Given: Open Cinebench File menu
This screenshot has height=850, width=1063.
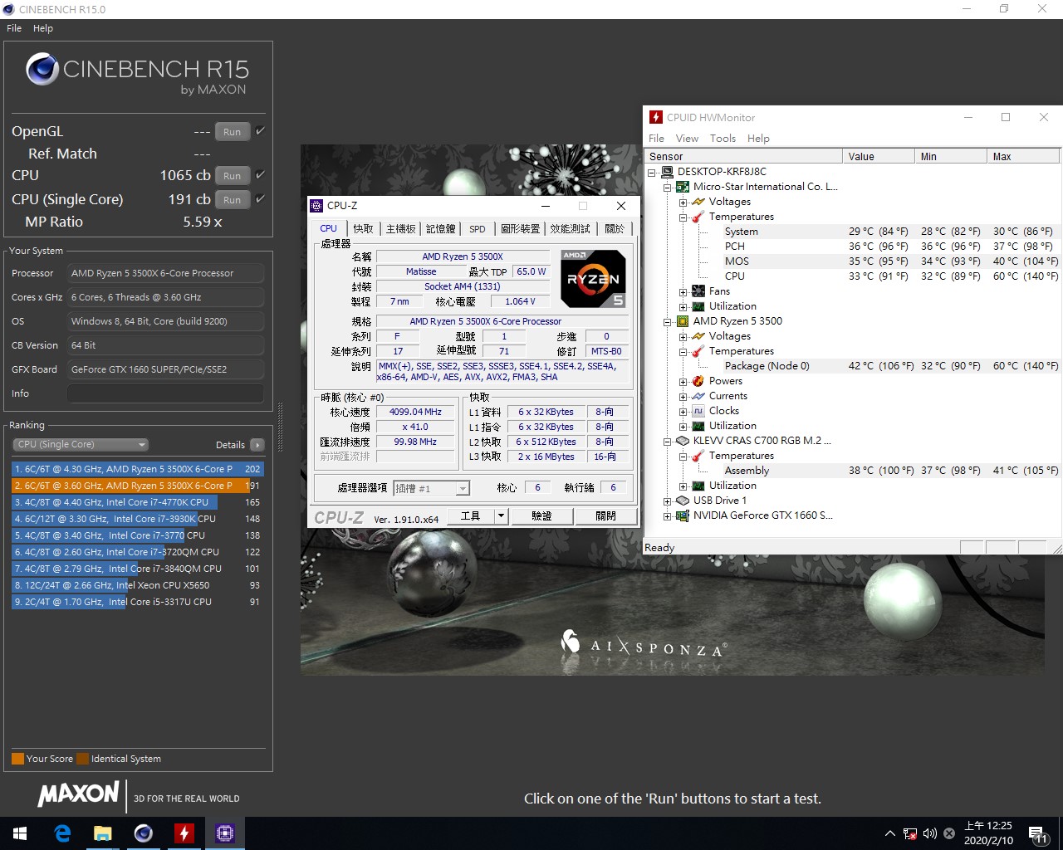Looking at the screenshot, I should [14, 28].
